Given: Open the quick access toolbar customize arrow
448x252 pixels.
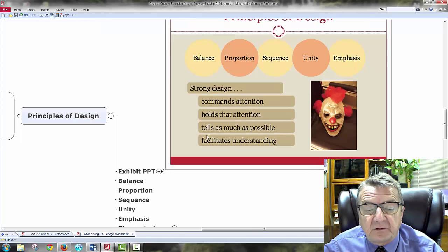Looking at the screenshot, I should click(72, 15).
